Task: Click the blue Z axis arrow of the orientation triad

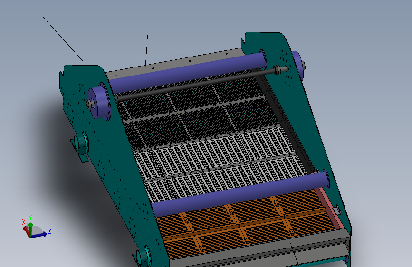Action: tap(39, 235)
